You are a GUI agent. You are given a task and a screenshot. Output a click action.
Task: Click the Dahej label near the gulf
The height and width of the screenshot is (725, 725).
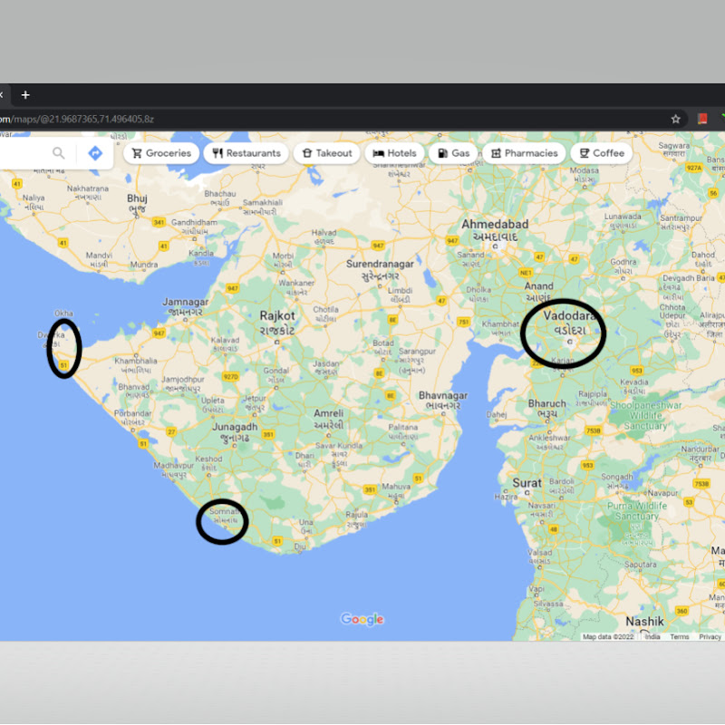click(x=497, y=414)
